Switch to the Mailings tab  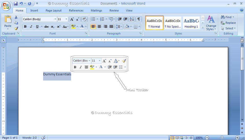[x=96, y=10]
